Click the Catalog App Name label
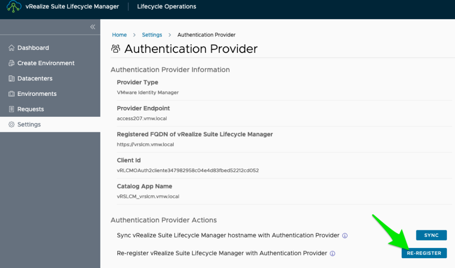The width and height of the screenshot is (455, 268). point(144,186)
